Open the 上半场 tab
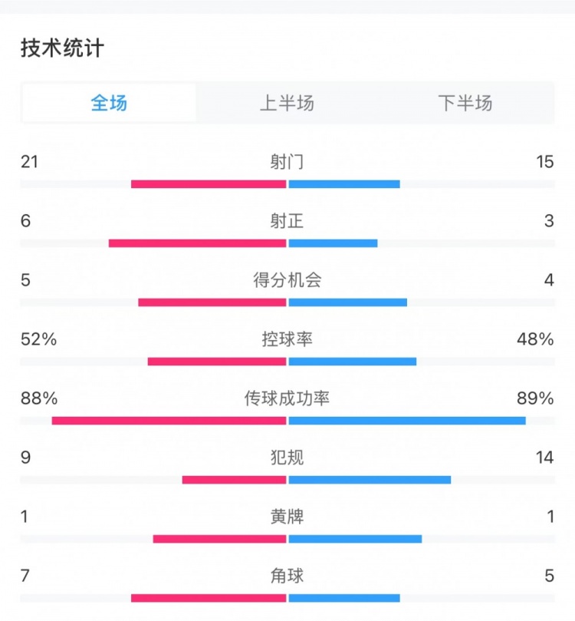 (287, 103)
